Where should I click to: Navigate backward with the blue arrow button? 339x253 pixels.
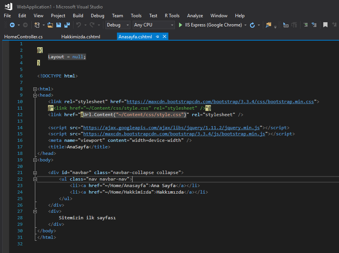12,25
